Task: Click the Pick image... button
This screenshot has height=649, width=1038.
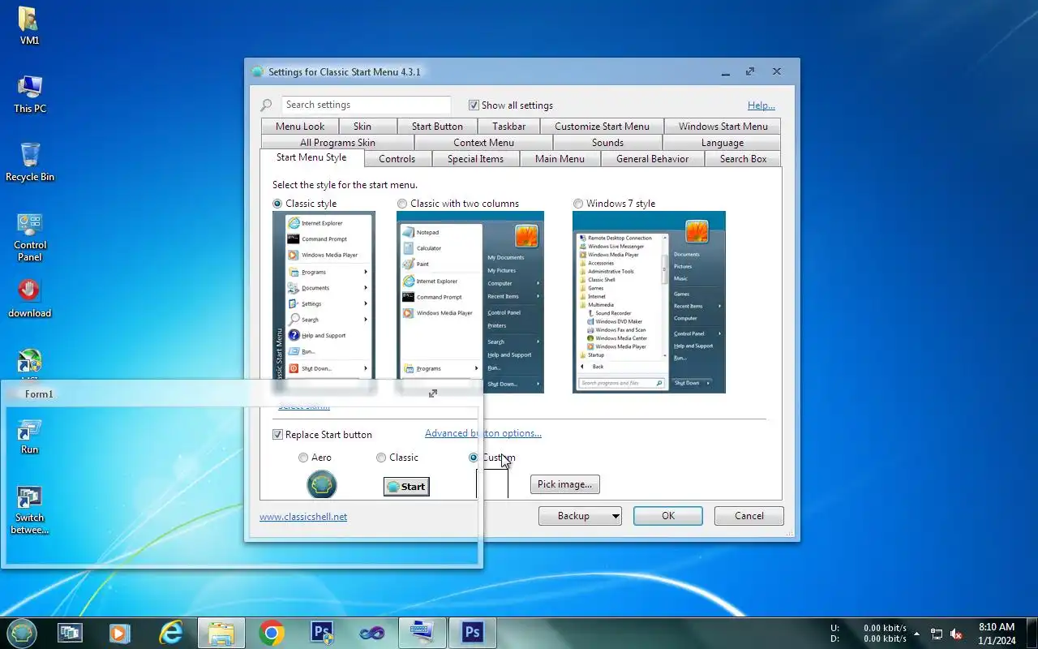Action: coord(565,484)
